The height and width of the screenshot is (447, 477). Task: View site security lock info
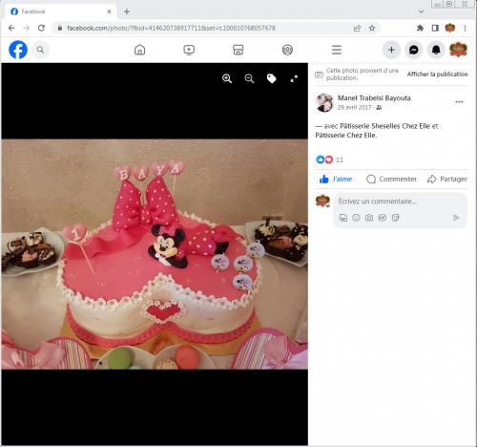tap(59, 28)
